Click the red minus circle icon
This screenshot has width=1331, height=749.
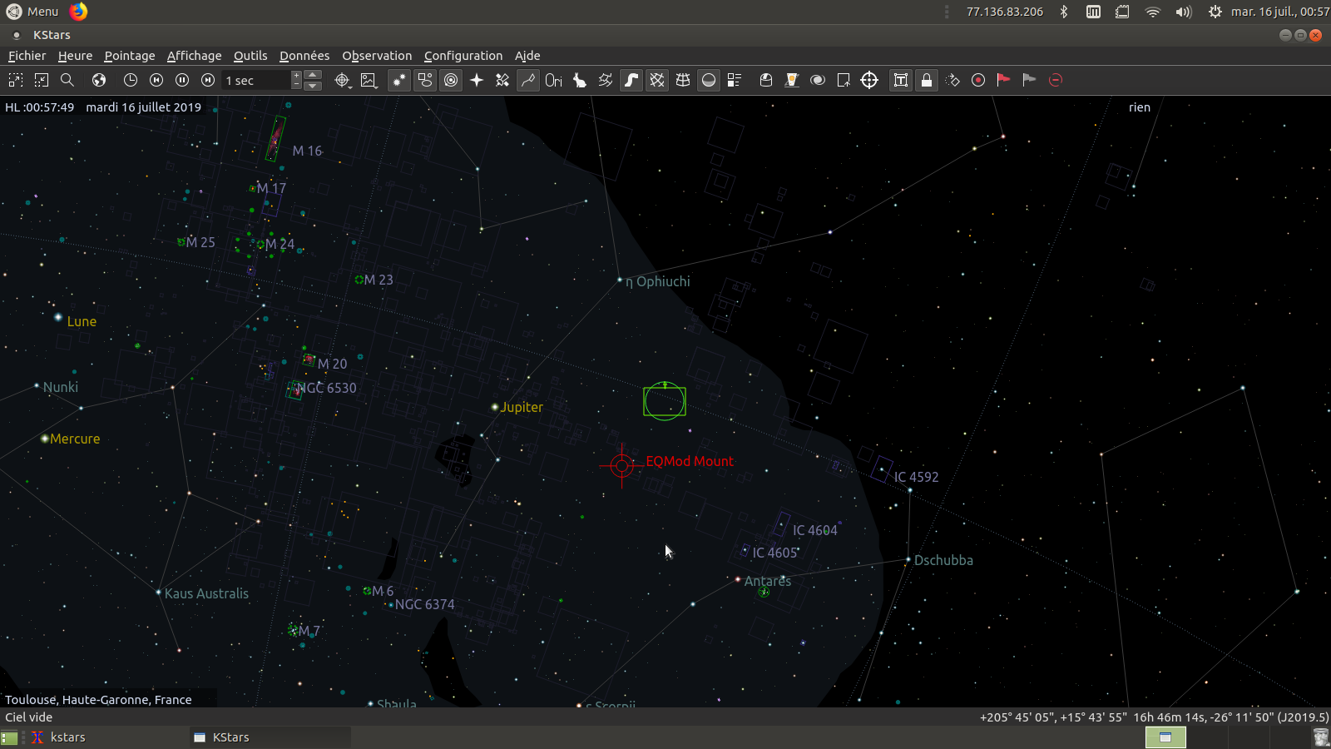pyautogui.click(x=1056, y=80)
